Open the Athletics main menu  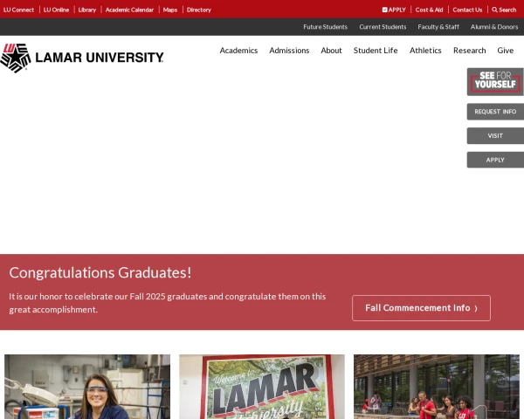click(x=425, y=51)
